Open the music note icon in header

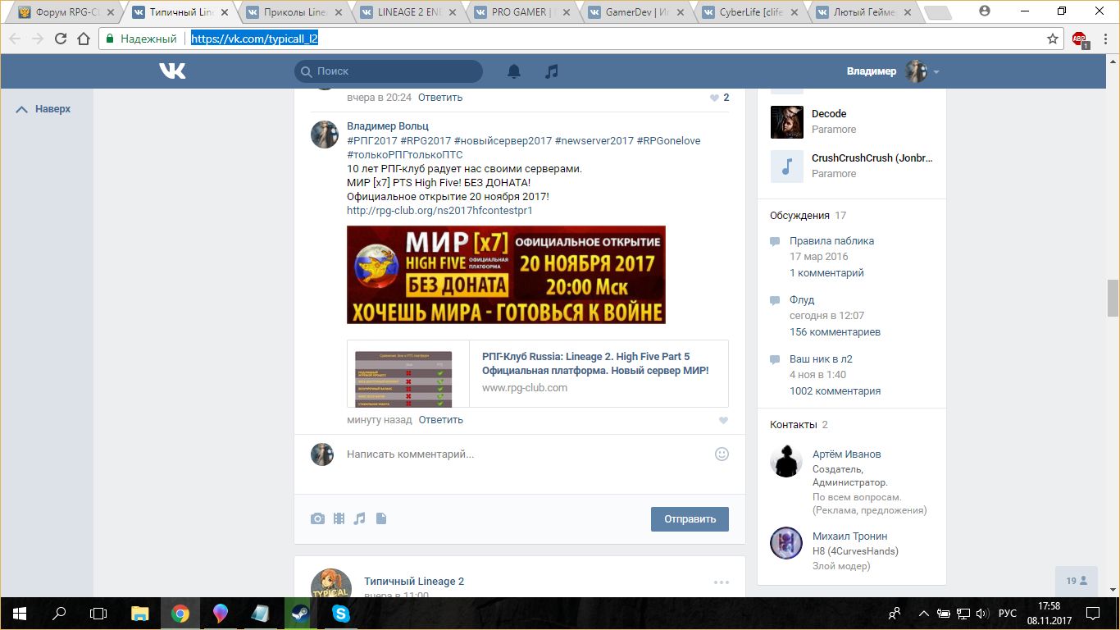coord(552,71)
